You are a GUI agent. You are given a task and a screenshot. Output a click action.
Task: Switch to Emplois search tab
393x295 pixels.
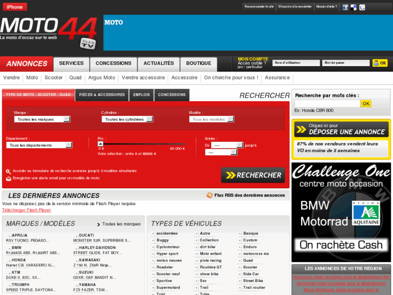click(x=142, y=95)
